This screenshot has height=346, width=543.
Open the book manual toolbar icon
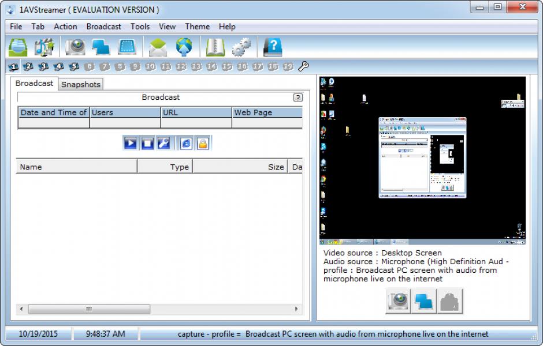click(215, 47)
